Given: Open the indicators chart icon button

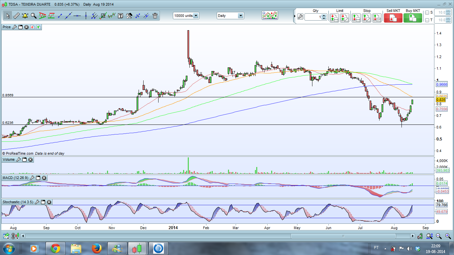Looking at the screenshot, I should pyautogui.click(x=270, y=15).
